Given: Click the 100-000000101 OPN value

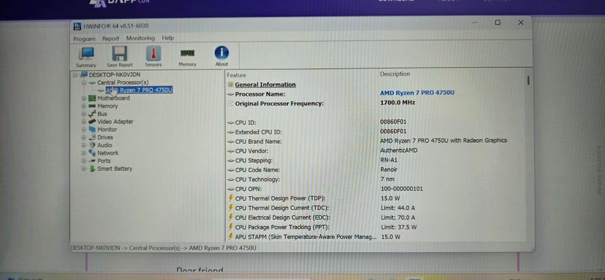Looking at the screenshot, I should [x=401, y=189].
